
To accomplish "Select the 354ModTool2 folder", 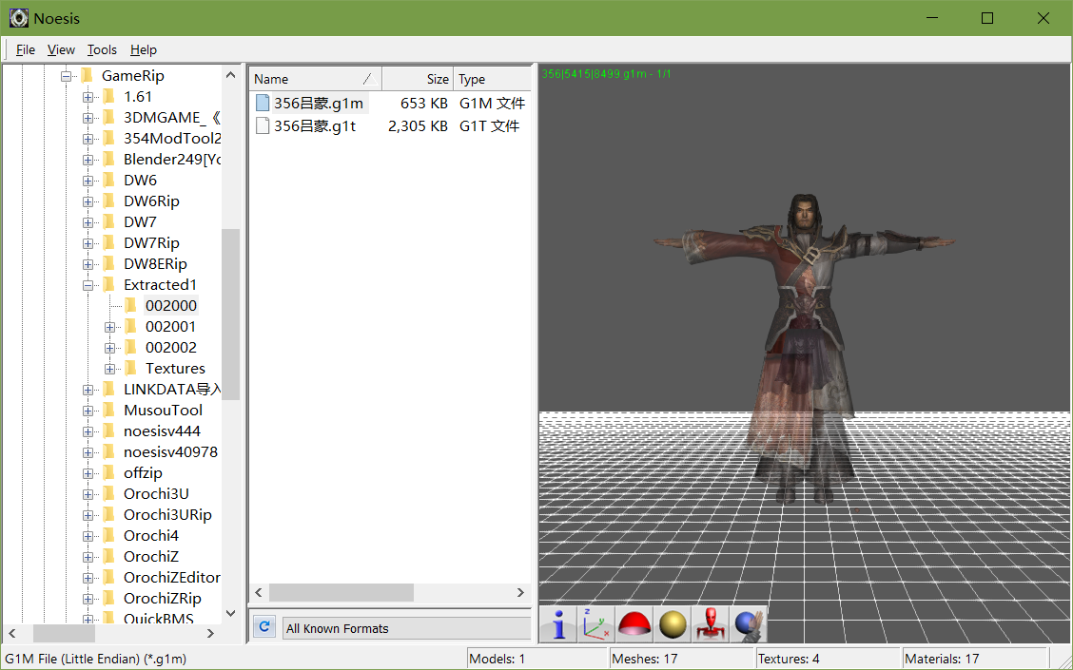I will [x=172, y=138].
